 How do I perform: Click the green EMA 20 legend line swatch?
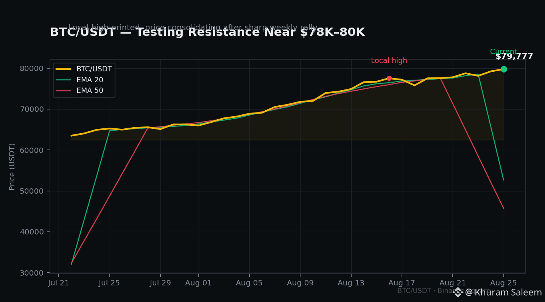(x=64, y=80)
